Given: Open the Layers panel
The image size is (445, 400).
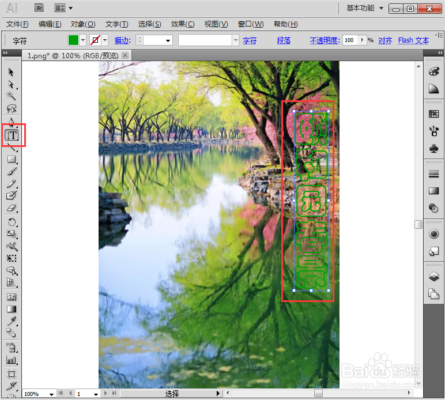Looking at the screenshot, I should [433, 276].
